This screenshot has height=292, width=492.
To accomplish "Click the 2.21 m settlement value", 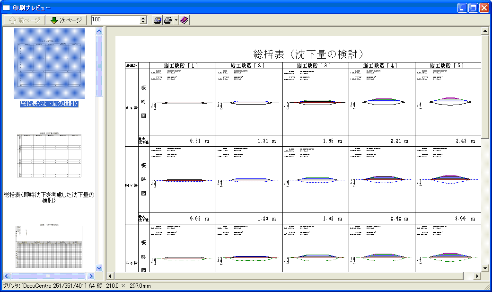I will tap(400, 141).
